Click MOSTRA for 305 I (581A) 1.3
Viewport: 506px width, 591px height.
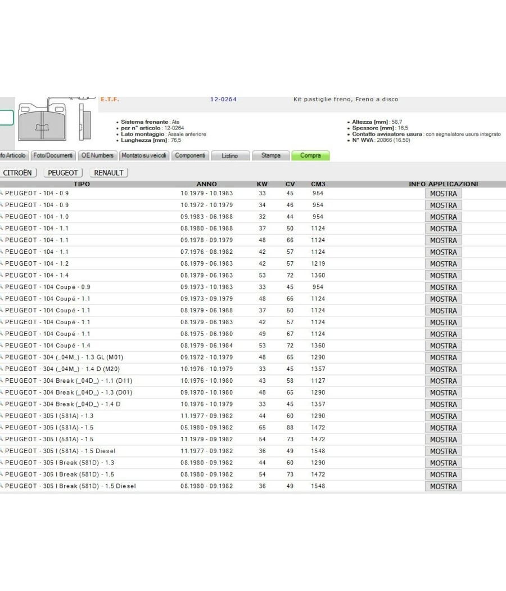444,416
